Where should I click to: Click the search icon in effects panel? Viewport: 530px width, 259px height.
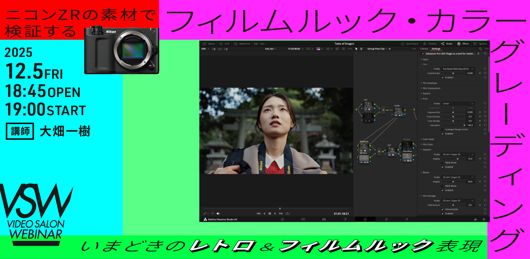pyautogui.click(x=480, y=49)
